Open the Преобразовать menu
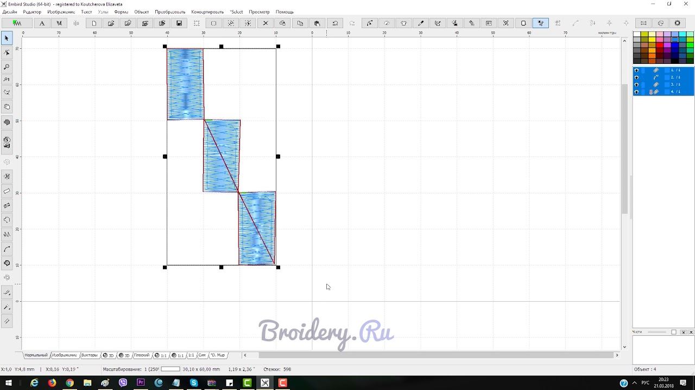695x390 pixels. point(170,12)
